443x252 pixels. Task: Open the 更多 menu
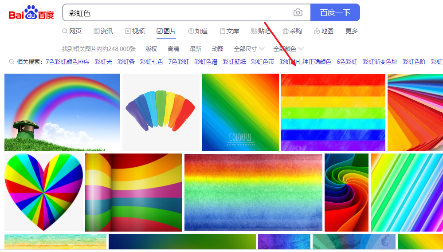click(352, 31)
